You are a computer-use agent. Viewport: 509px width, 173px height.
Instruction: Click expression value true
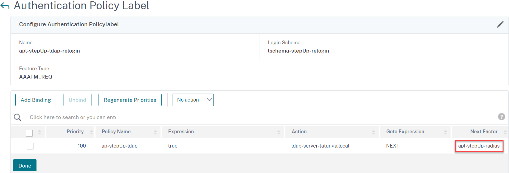(x=173, y=146)
